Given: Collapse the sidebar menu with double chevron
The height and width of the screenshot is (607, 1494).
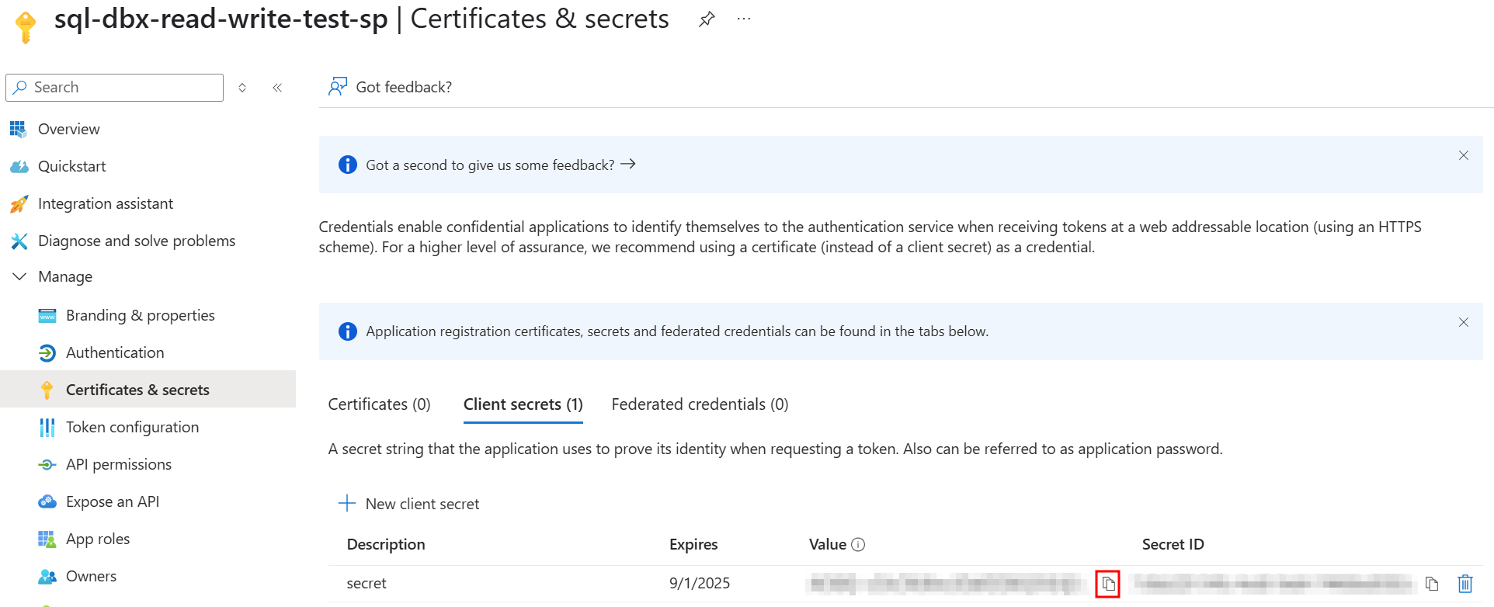Looking at the screenshot, I should click(x=277, y=88).
